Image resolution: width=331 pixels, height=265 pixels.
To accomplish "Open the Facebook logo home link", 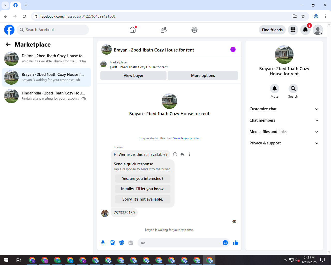I will click(x=9, y=30).
